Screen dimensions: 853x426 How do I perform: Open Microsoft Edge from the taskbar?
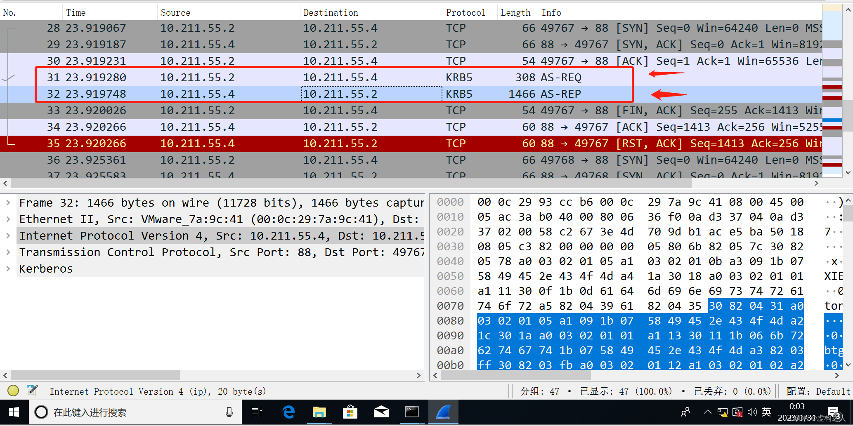point(288,412)
